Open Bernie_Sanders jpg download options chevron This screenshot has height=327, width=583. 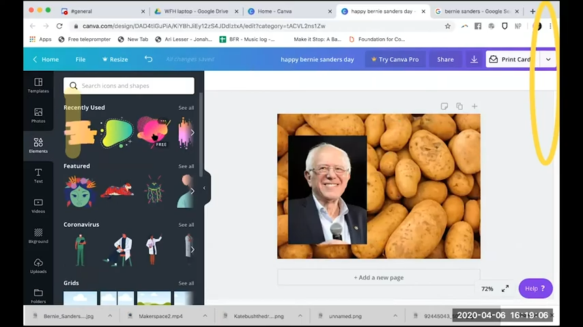pyautogui.click(x=110, y=316)
